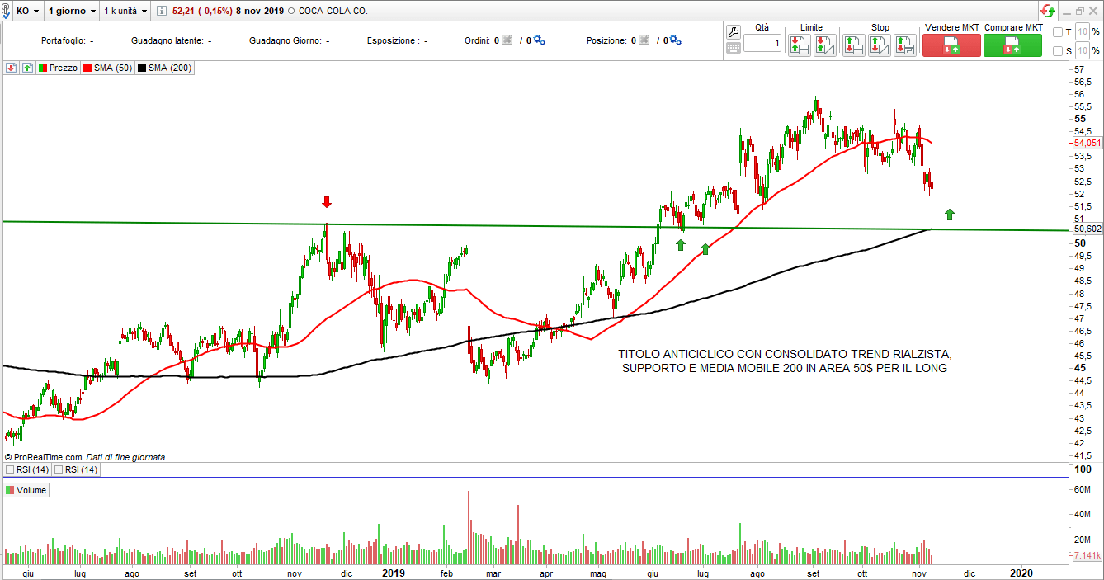The width and height of the screenshot is (1104, 580).
Task: Click the middle Stop order icon with diagonal
Action: point(880,45)
